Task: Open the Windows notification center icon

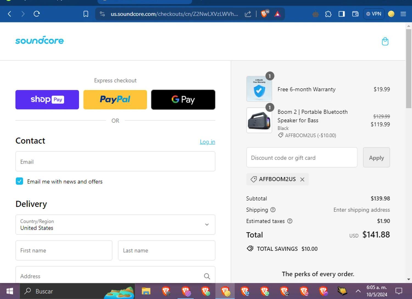Action: [x=399, y=291]
